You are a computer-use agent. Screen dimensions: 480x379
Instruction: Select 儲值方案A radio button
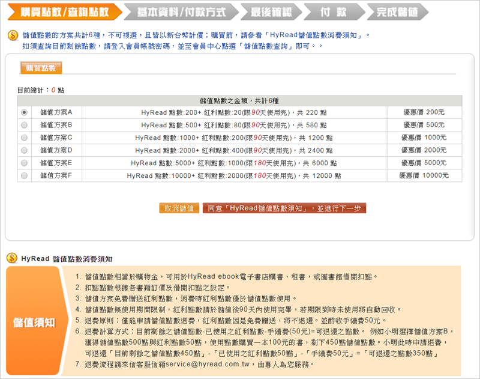pyautogui.click(x=24, y=112)
